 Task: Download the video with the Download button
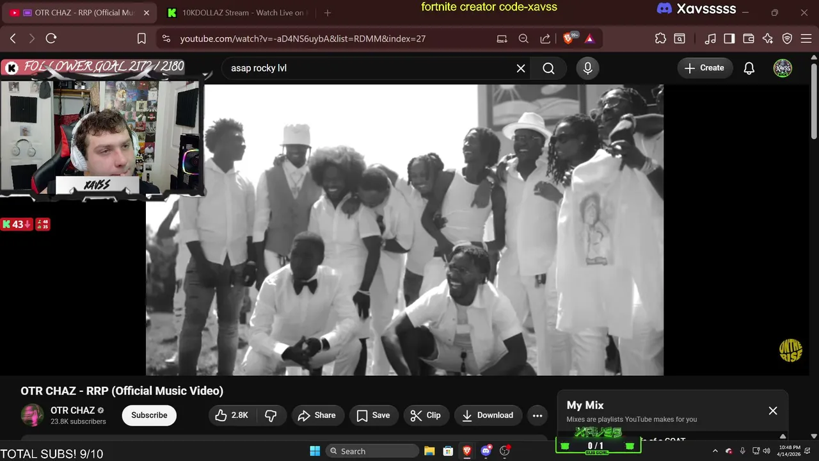point(488,415)
